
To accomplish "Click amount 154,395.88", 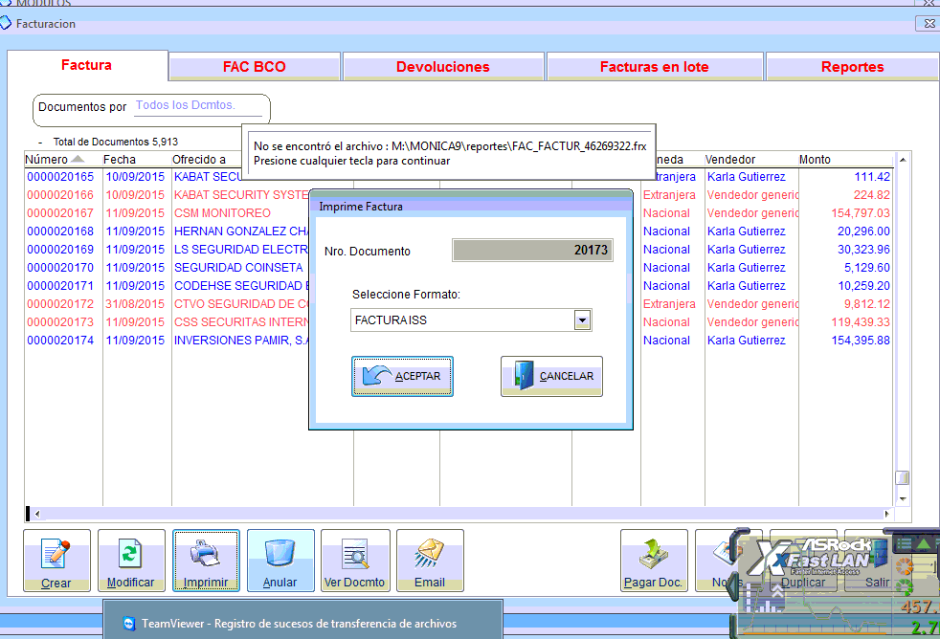I will pyautogui.click(x=861, y=341).
